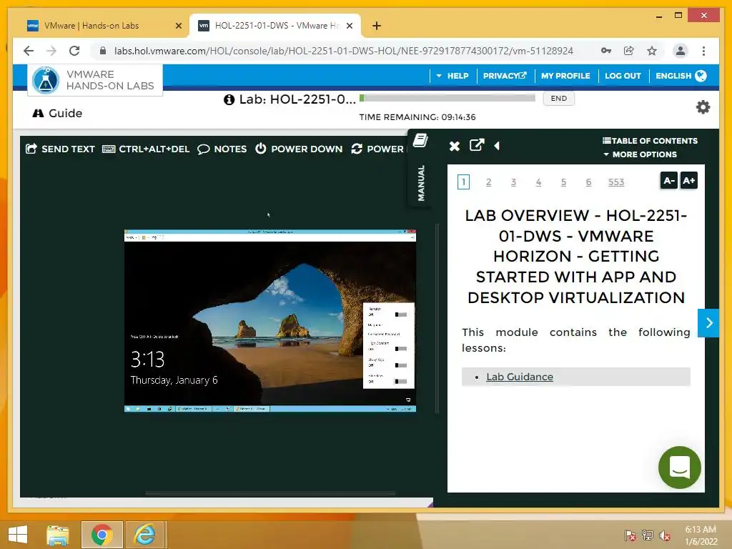Pop out the manual in new window
Screen dimensions: 732x549
(477, 144)
